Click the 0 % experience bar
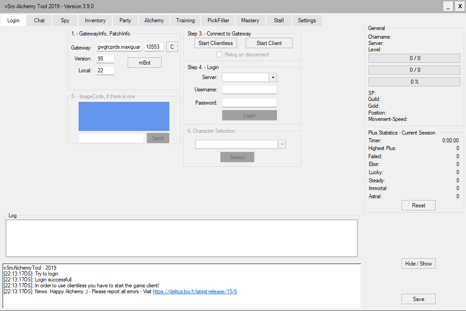 [414, 82]
